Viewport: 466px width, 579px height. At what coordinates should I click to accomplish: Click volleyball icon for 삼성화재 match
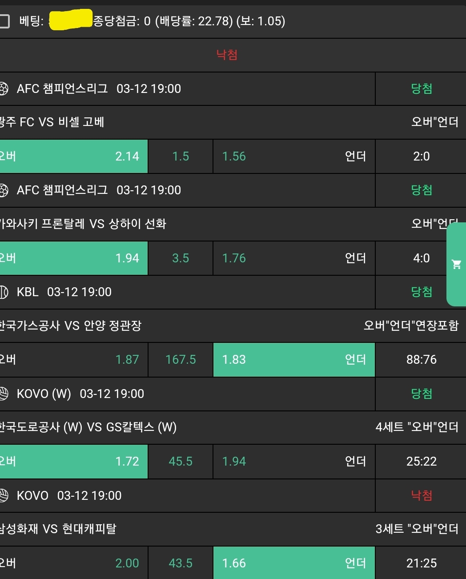point(4,495)
